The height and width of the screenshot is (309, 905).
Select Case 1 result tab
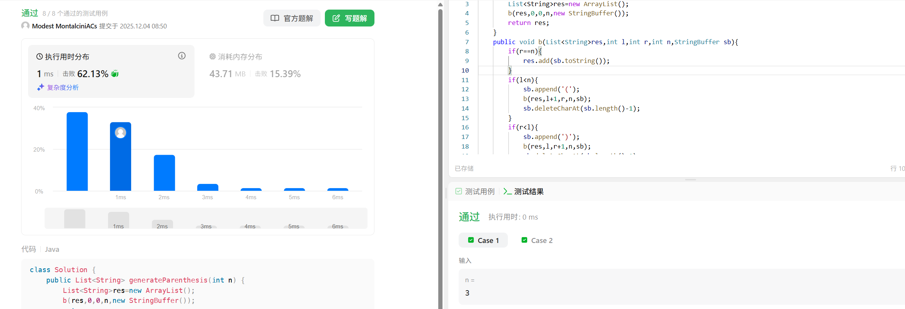coord(483,240)
